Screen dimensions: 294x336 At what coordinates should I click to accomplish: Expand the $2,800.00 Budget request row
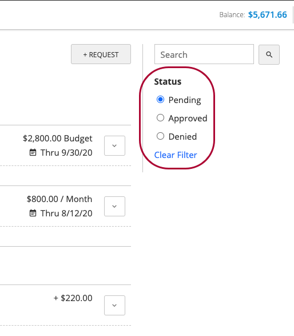pyautogui.click(x=114, y=146)
